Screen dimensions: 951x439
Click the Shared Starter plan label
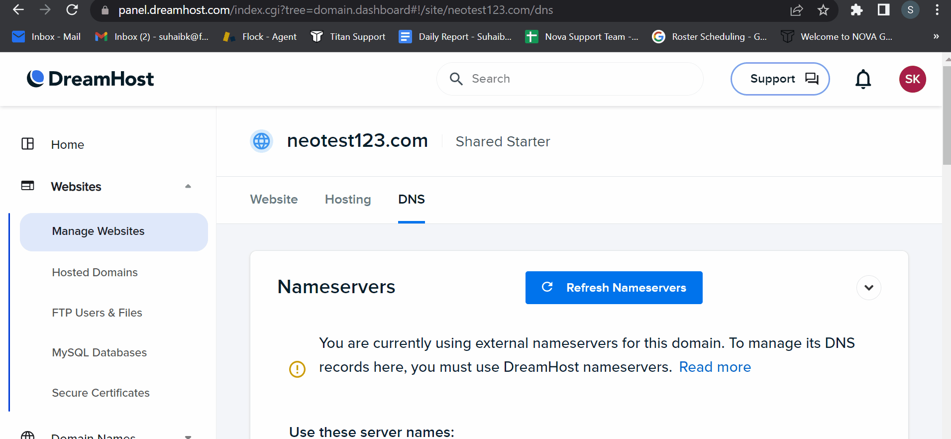503,142
